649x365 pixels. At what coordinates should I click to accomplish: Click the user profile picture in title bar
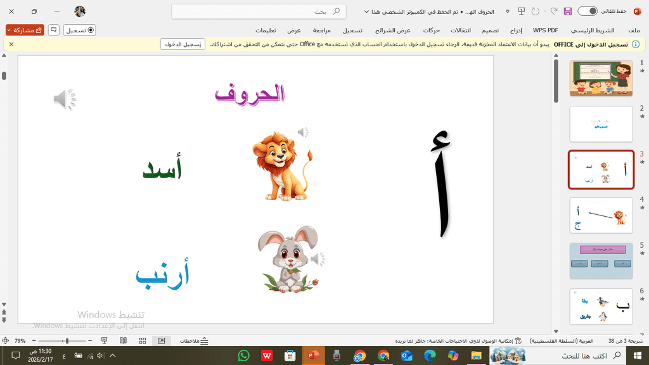80,11
